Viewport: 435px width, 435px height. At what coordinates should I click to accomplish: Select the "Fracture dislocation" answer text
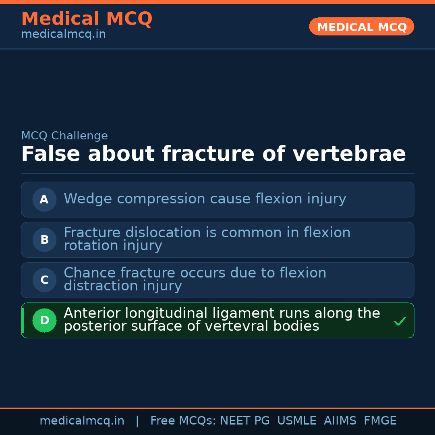coord(207,239)
